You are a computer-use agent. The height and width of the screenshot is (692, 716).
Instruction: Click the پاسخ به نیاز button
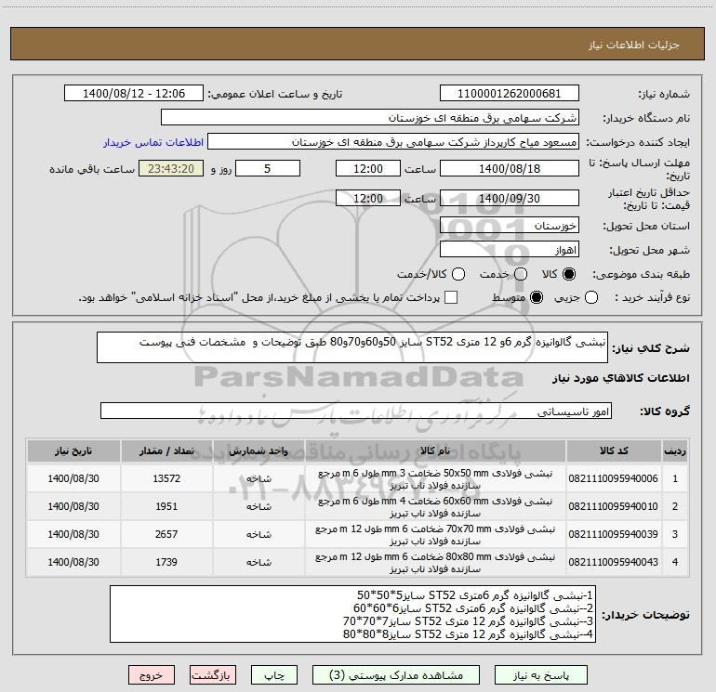click(x=541, y=675)
